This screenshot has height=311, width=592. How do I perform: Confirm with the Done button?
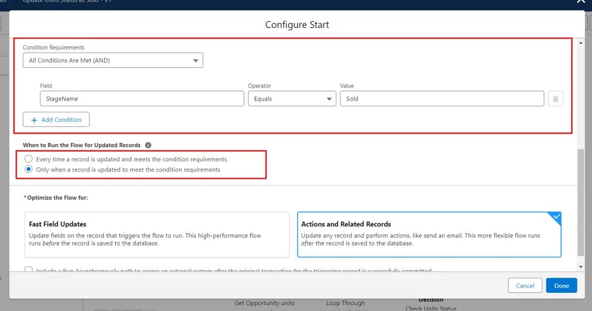click(x=561, y=285)
